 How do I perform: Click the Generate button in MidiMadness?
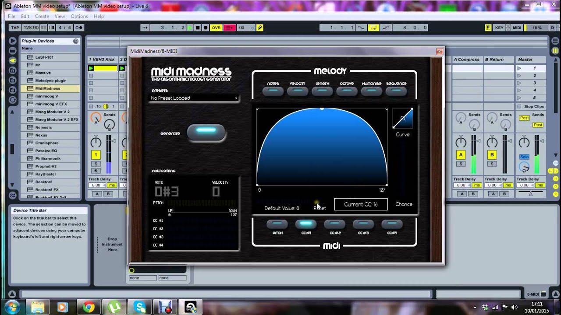point(206,132)
